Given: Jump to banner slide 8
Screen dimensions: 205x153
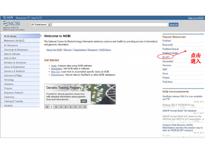Looking at the screenshot, I should pos(85,107).
